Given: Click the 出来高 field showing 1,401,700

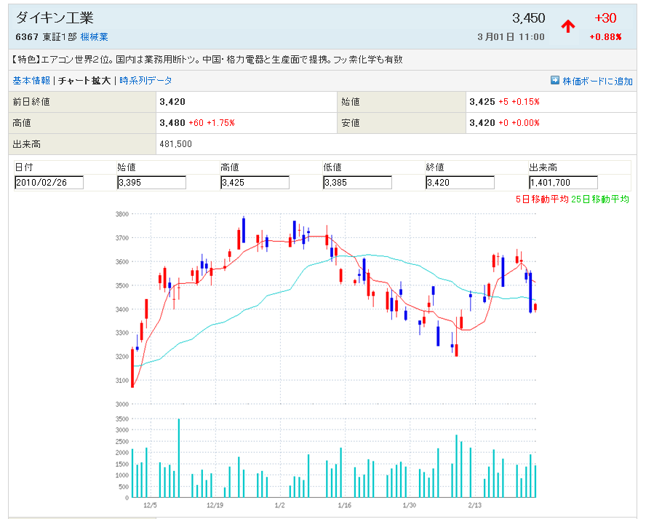Looking at the screenshot, I should [x=563, y=183].
